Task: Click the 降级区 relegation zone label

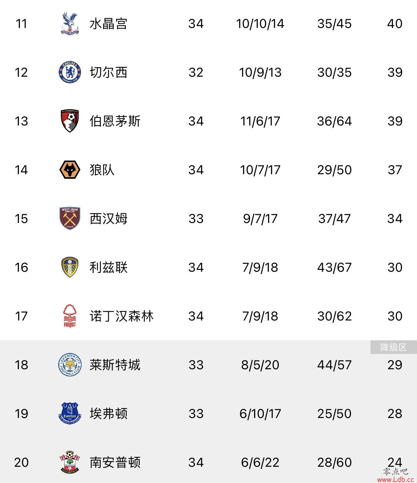Action: click(394, 347)
